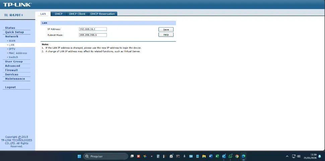This screenshot has width=325, height=161.
Task: Open Google Chrome from the taskbar
Action: pyautogui.click(x=237, y=156)
